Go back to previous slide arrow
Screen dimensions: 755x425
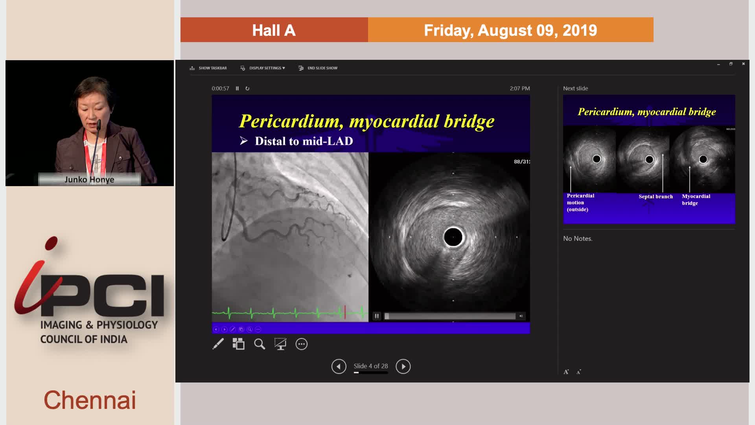click(339, 366)
